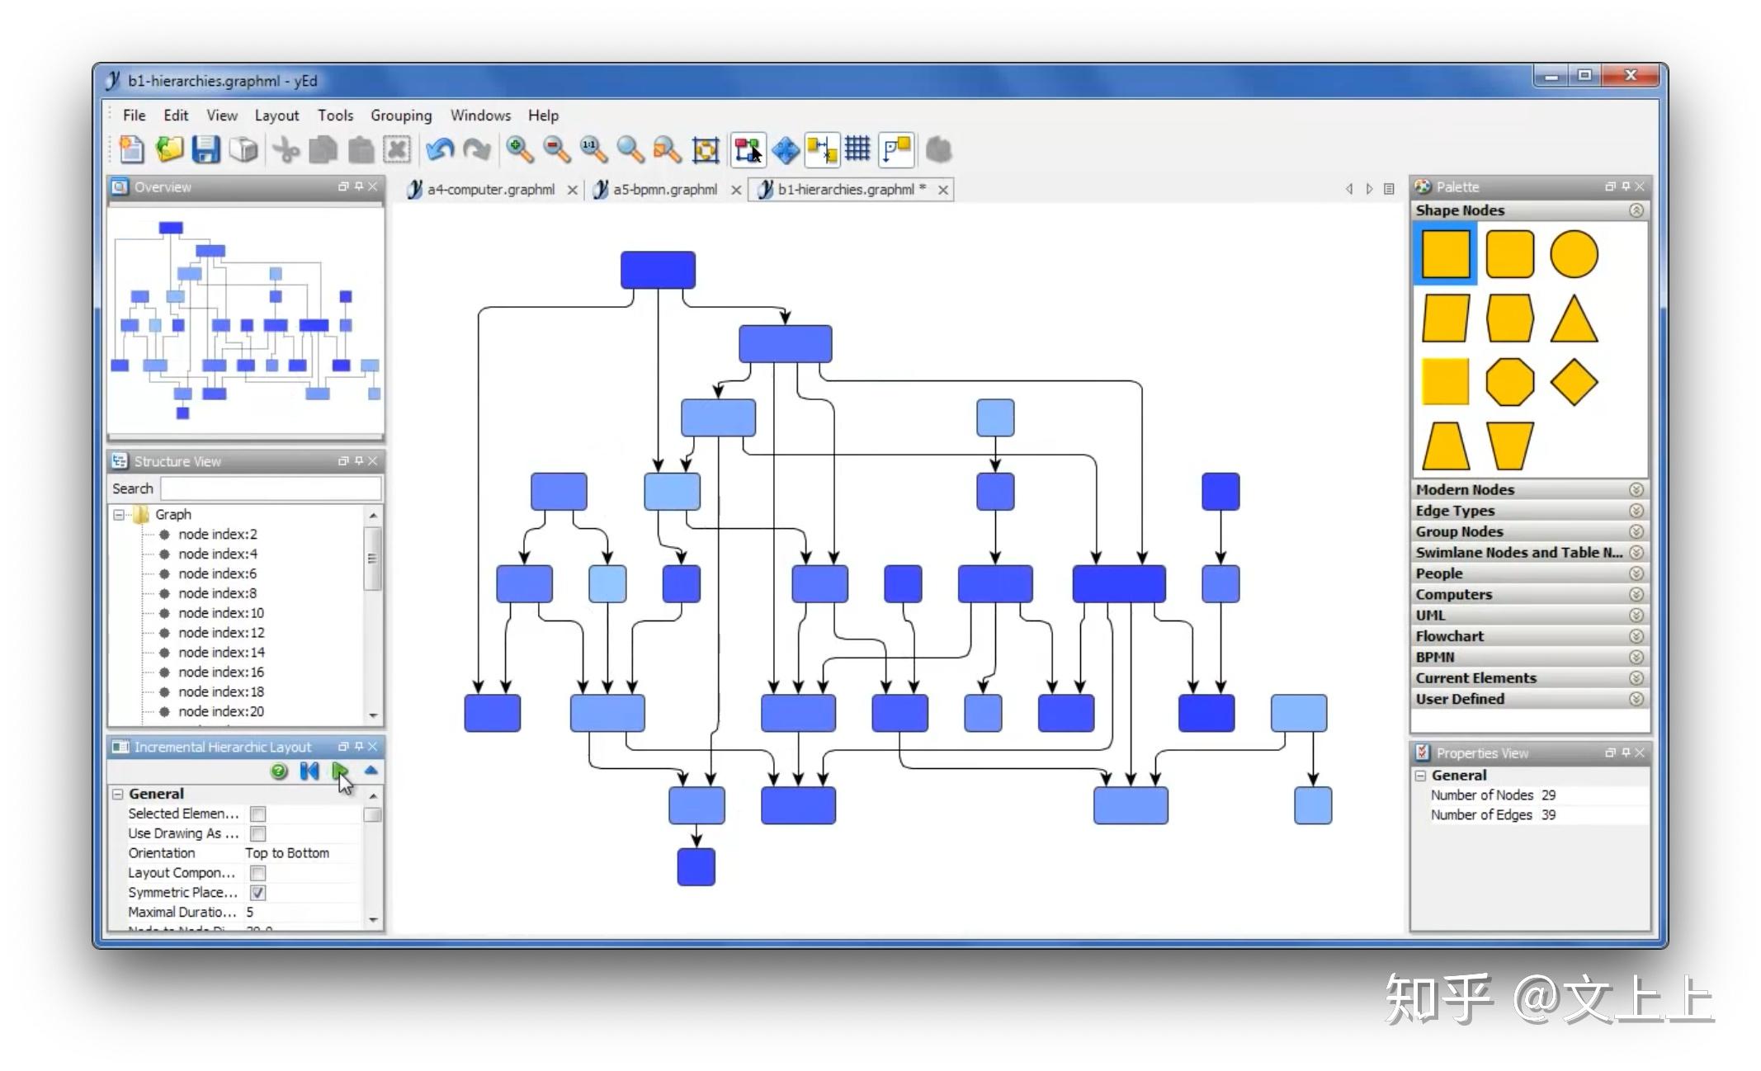Click the Layout Components button
The height and width of the screenshot is (1071, 1761).
[257, 872]
